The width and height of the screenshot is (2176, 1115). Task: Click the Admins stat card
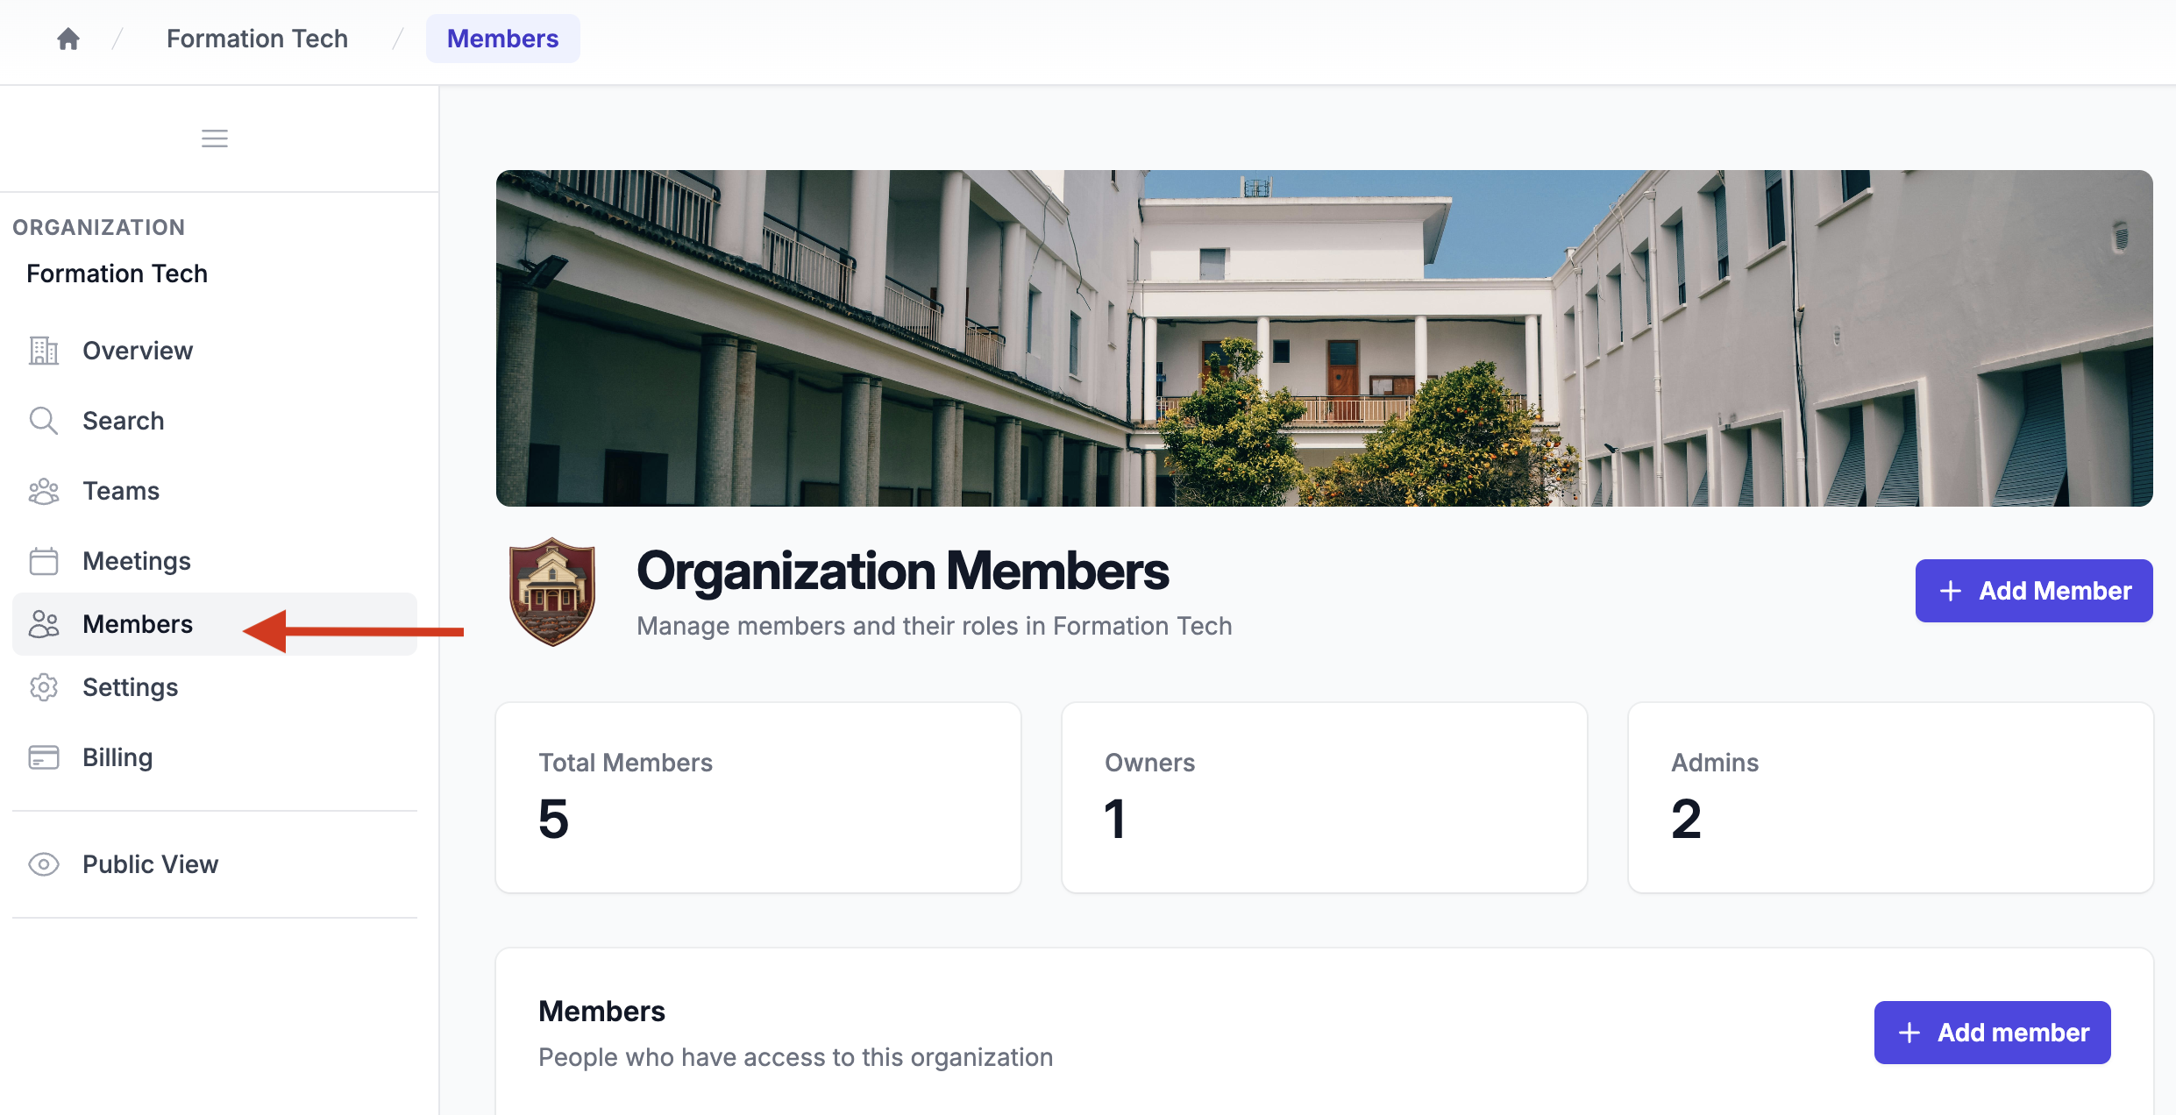pyautogui.click(x=1890, y=798)
